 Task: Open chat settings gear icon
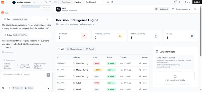(3, 88)
